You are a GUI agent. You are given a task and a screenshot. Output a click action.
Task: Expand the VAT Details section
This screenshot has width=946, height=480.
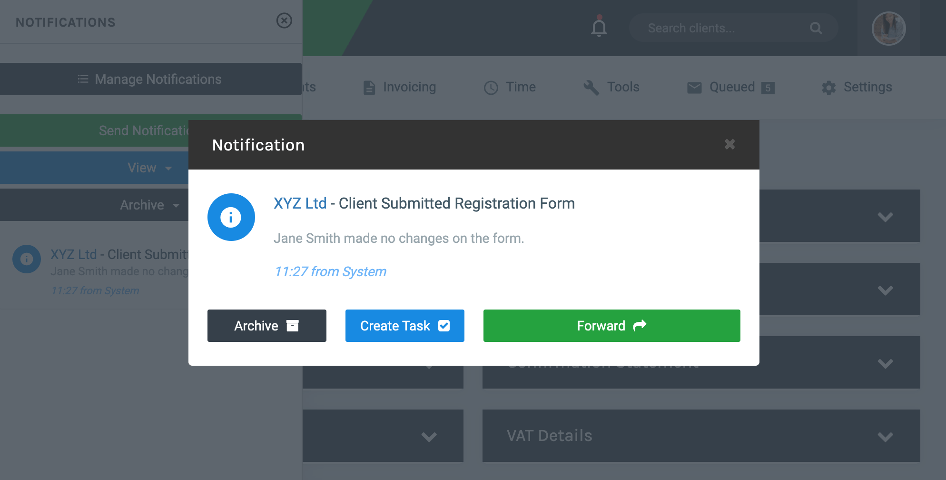[x=701, y=436]
